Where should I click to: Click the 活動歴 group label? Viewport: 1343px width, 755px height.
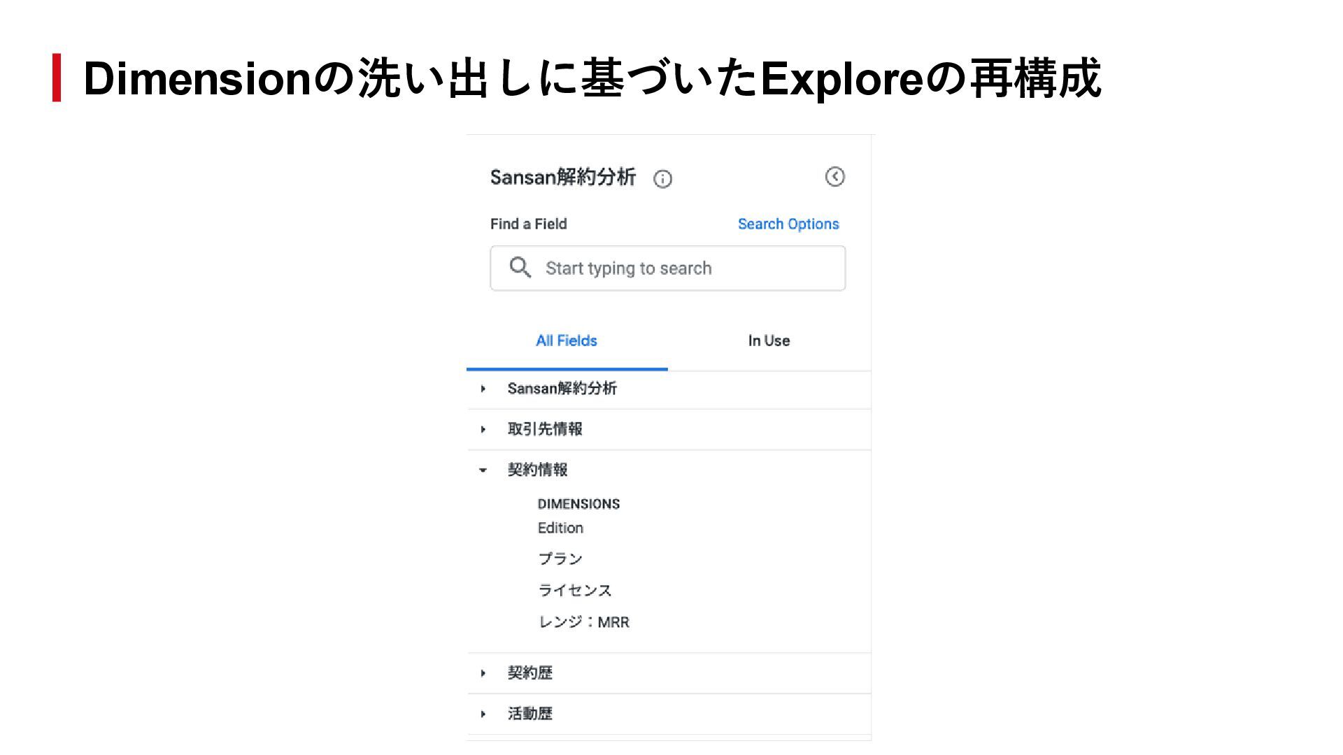pyautogui.click(x=530, y=714)
